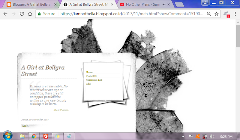Screen dimensions: 240x140
Task: Click the zoom magnifier icon in address bar
Action: [x=209, y=14]
